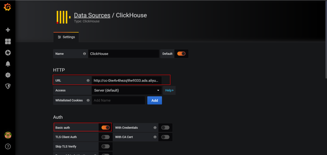This screenshot has height=155, width=327.
Task: Disable the Basic auth switch
Action: 105,128
